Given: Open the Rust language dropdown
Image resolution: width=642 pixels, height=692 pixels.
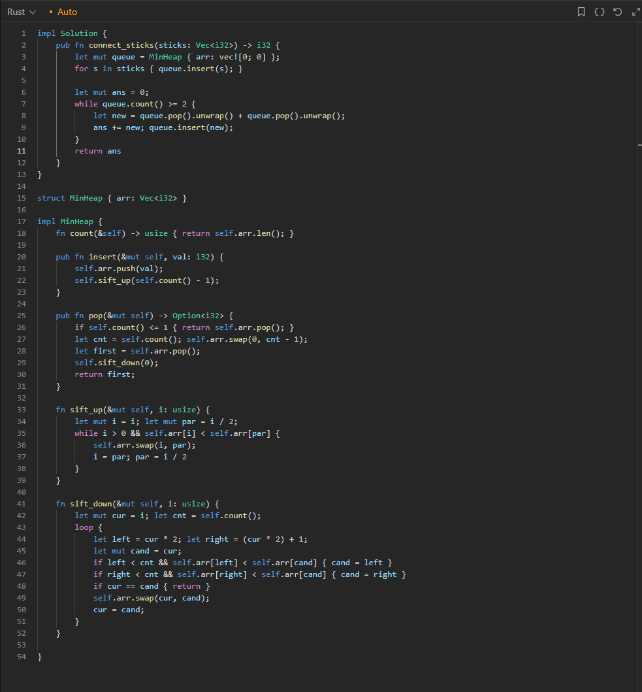Looking at the screenshot, I should click(x=21, y=12).
